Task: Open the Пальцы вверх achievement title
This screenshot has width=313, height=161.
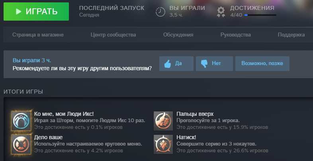Action: click(x=195, y=114)
